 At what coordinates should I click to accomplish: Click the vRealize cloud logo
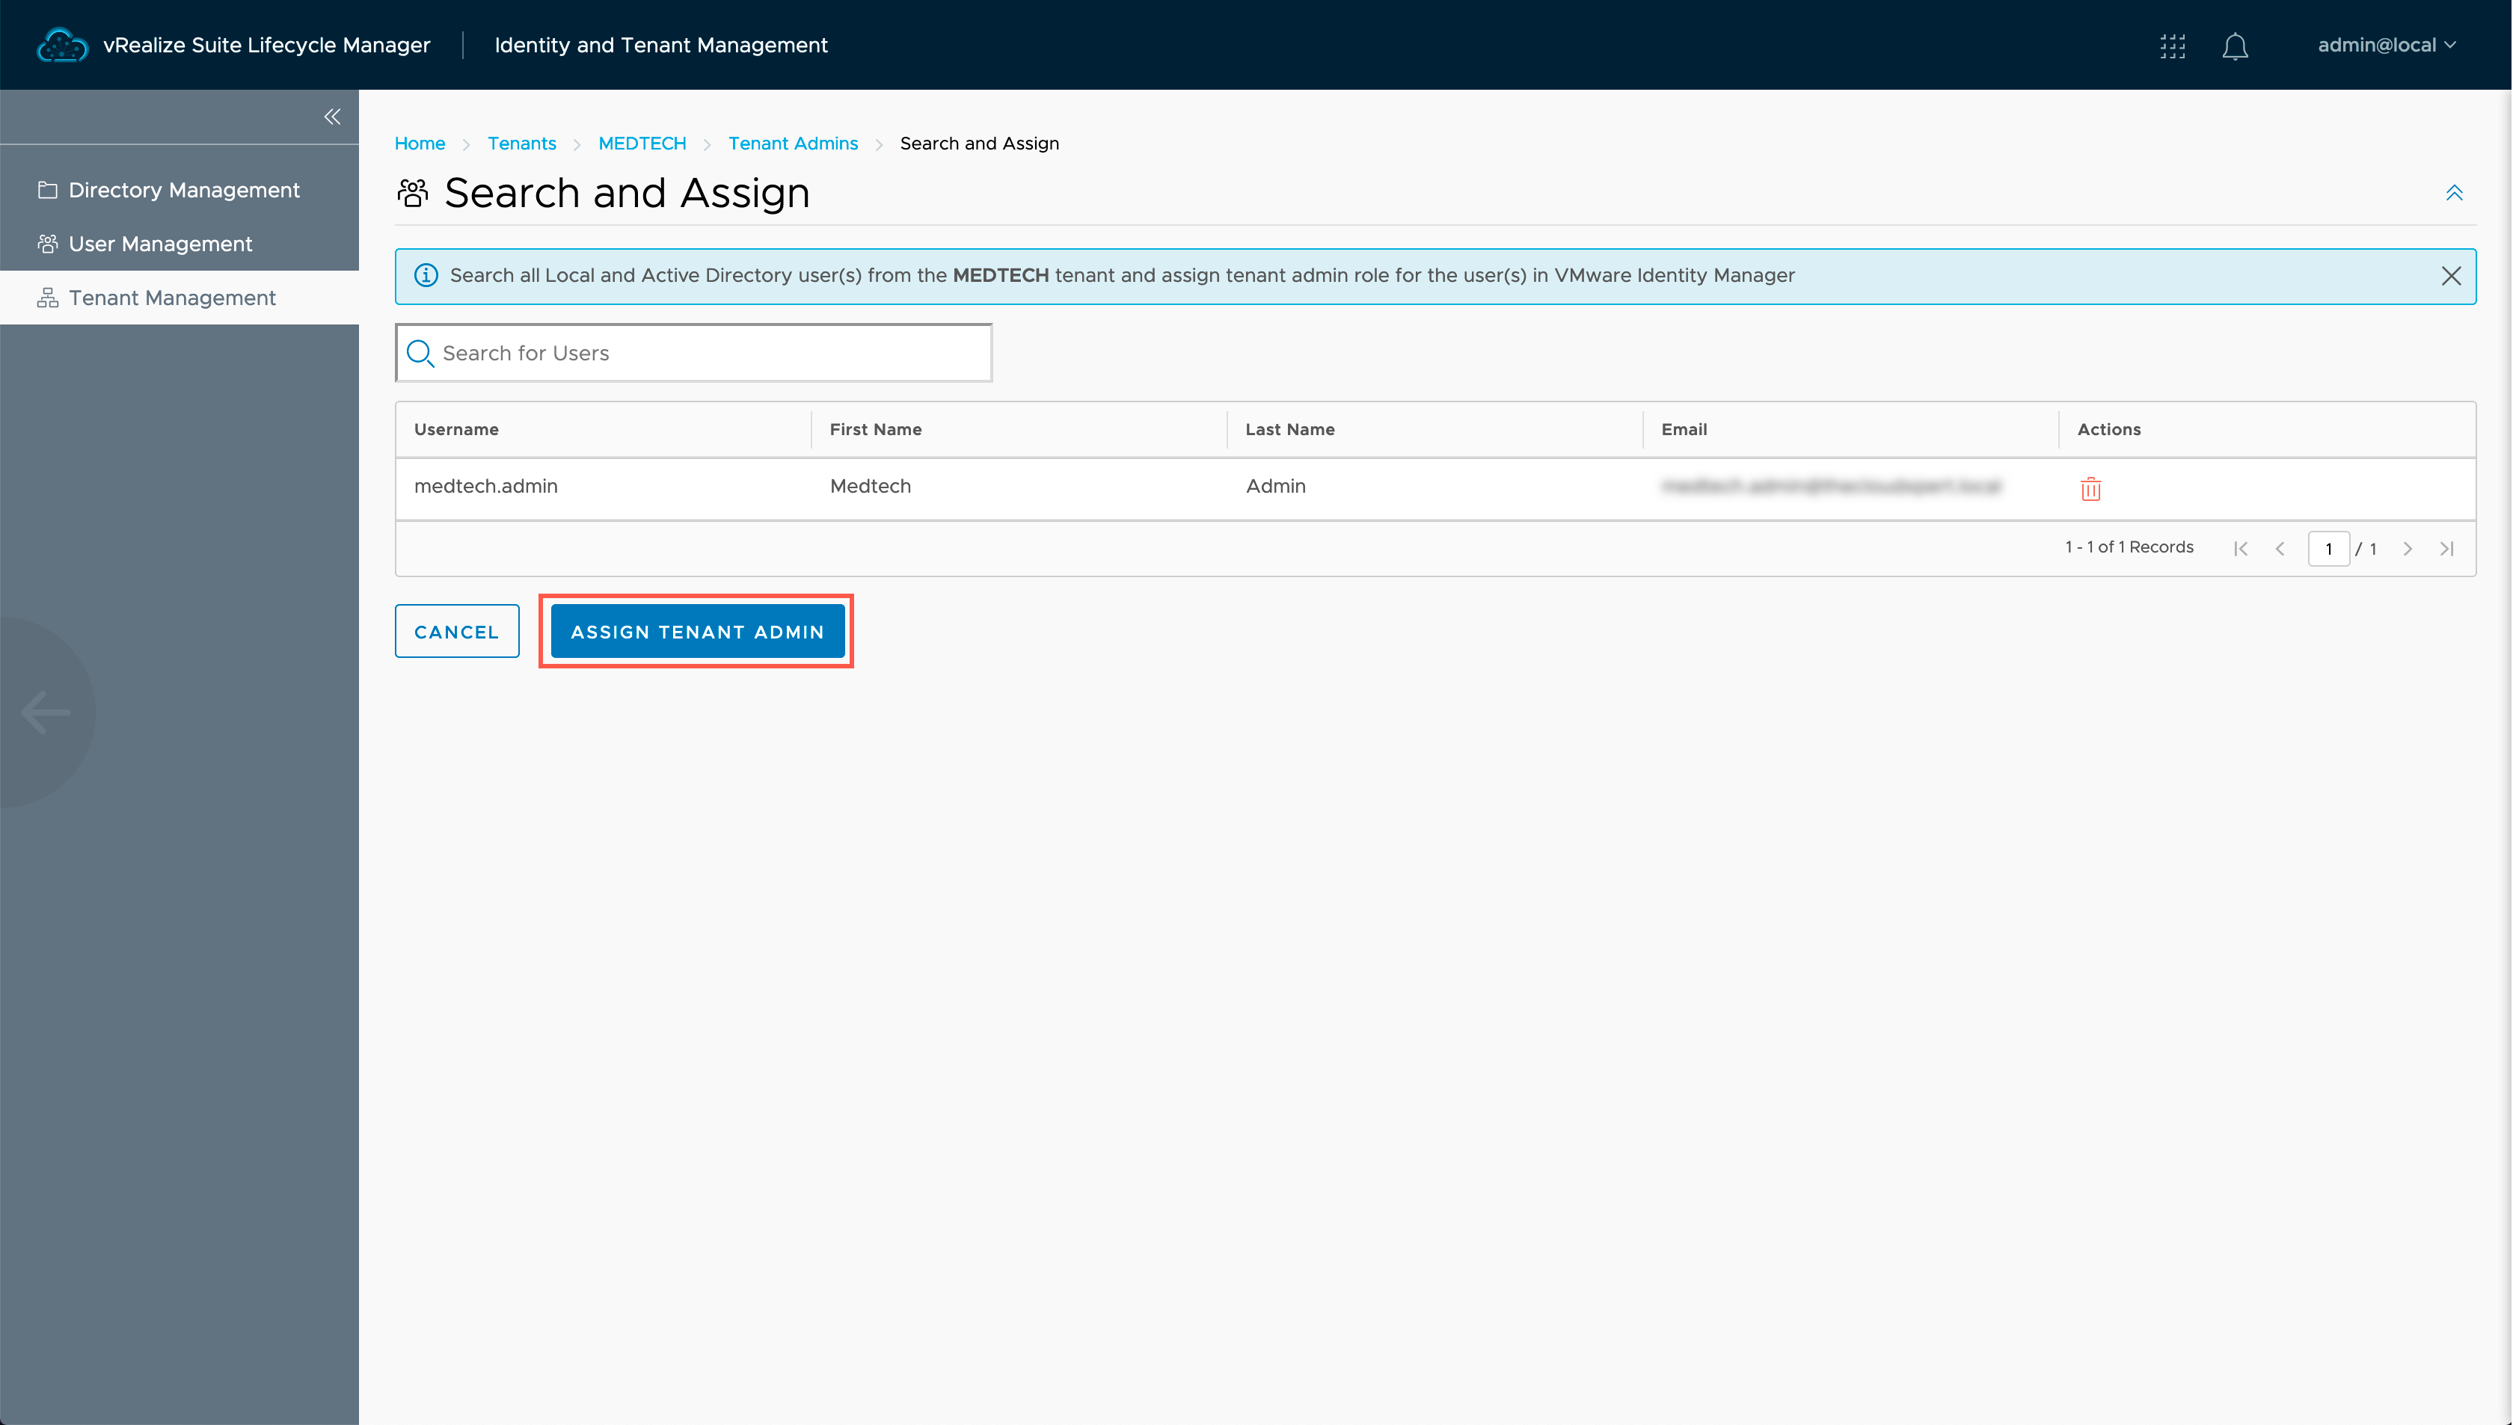point(61,45)
